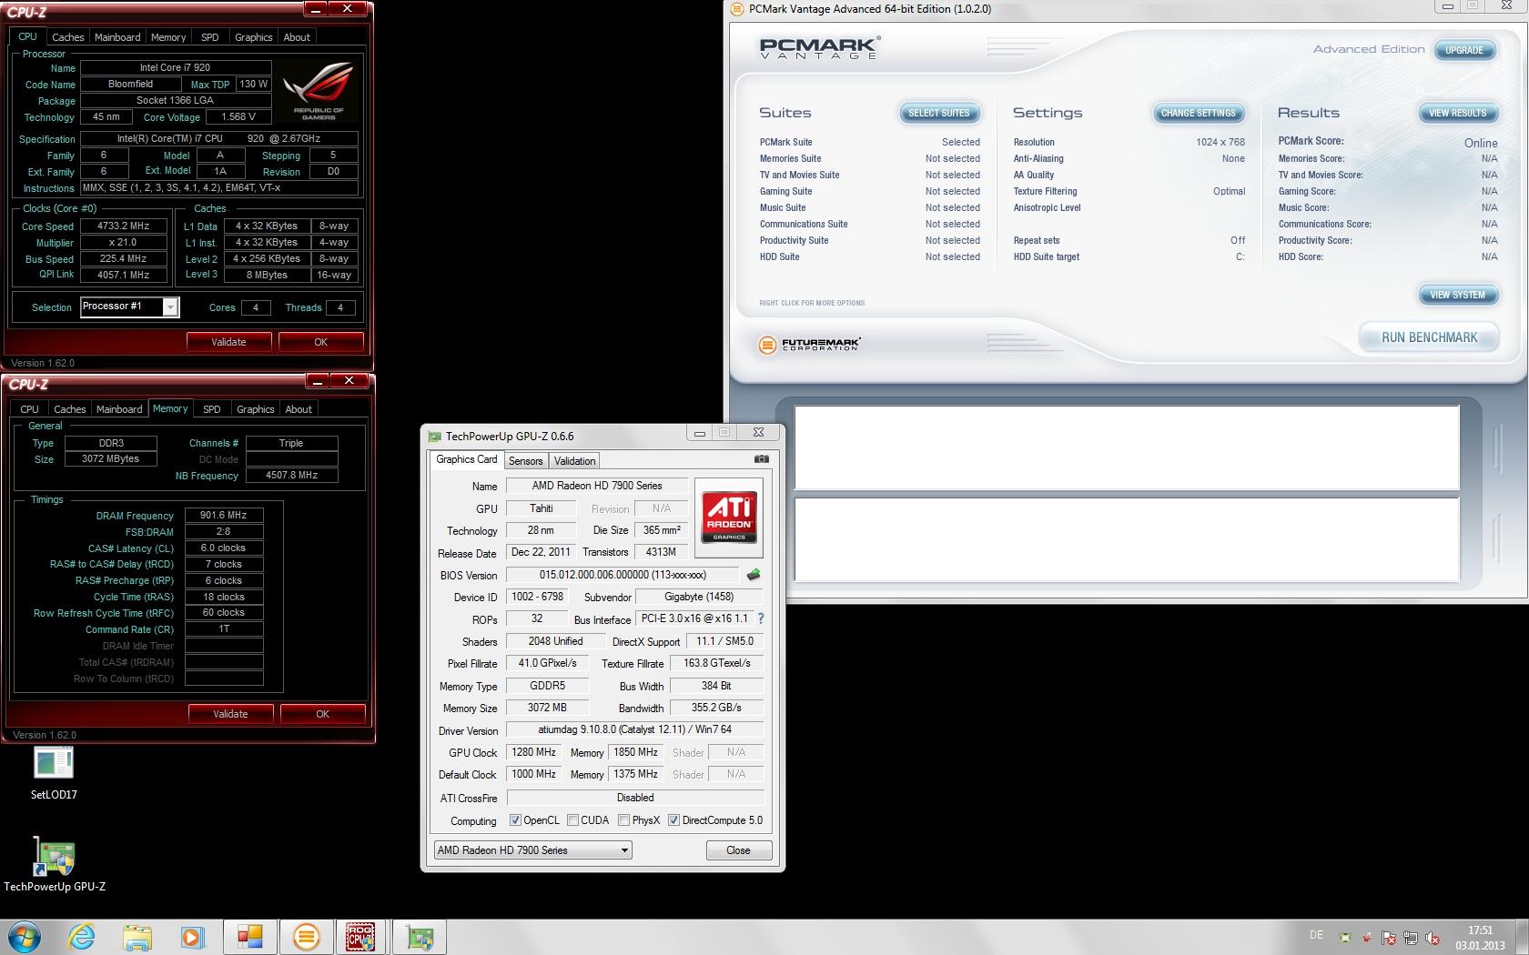
Task: Click the Action Center flag tray icon
Action: tap(1389, 938)
